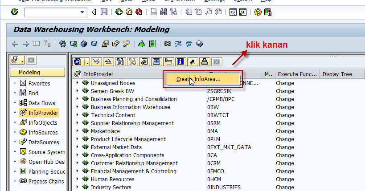Click the blue right navigation arrow icon
This screenshot has width=365, height=191.
point(26,44)
